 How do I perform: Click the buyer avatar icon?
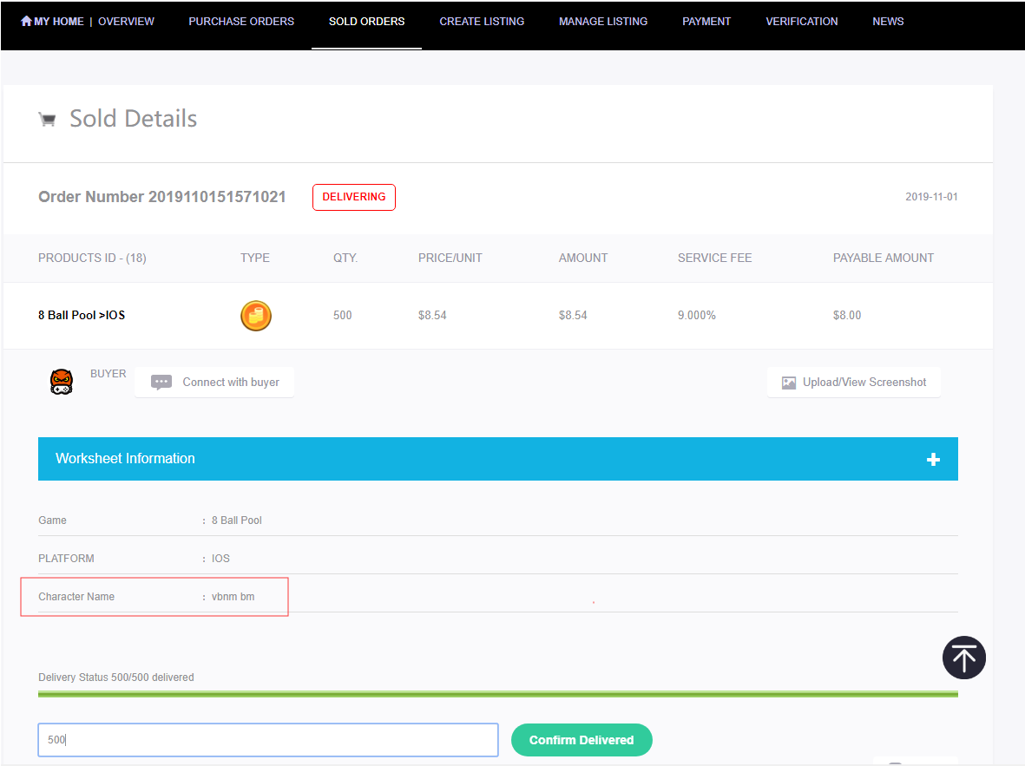[62, 381]
